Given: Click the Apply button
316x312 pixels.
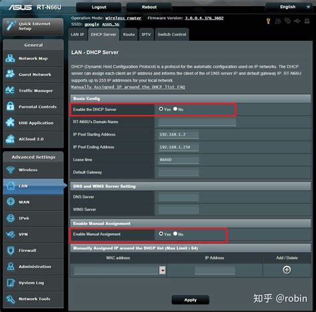Looking at the screenshot, I should (190, 300).
